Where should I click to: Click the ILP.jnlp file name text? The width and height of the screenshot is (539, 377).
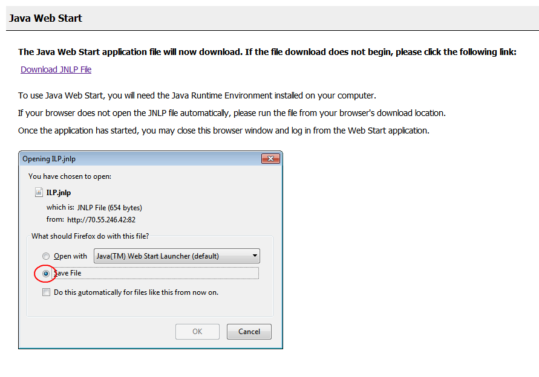[x=59, y=193]
